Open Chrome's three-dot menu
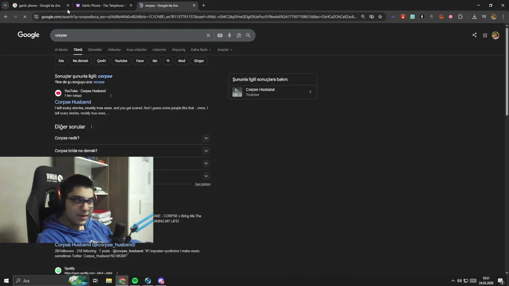509x286 pixels. coord(503,17)
